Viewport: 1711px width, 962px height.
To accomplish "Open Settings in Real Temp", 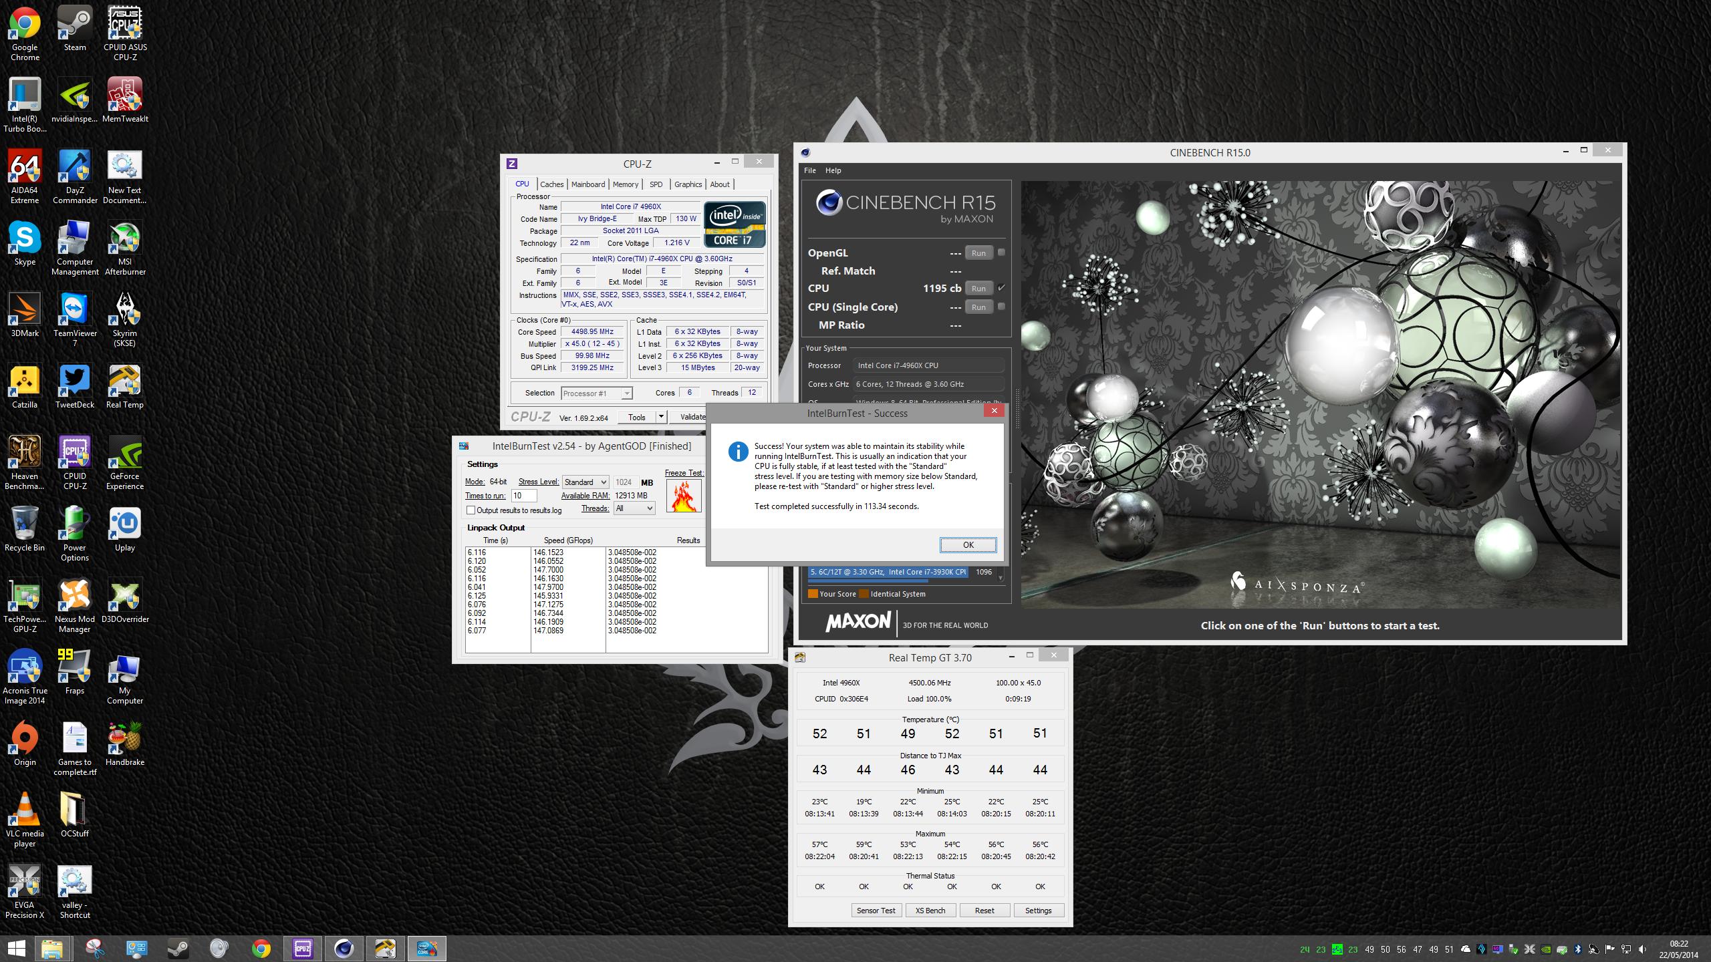I will coord(1039,911).
